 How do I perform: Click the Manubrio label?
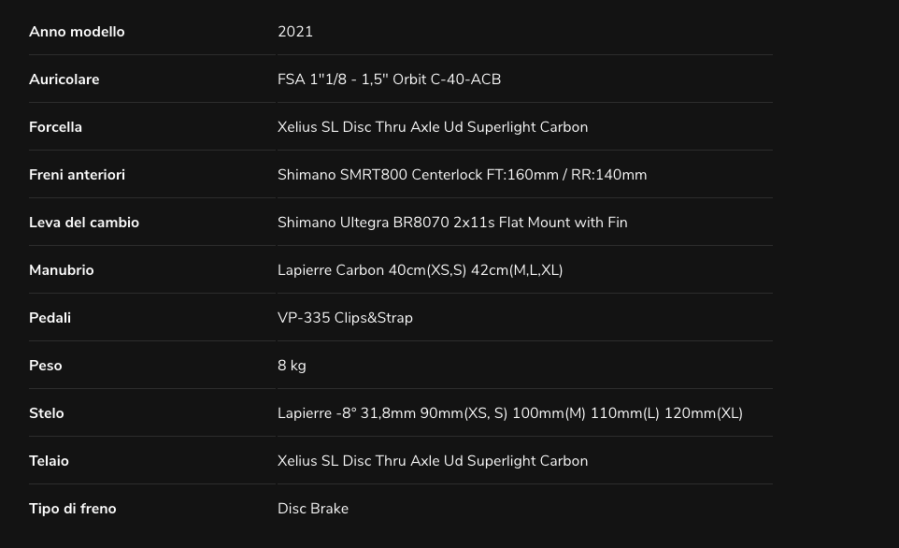click(62, 270)
